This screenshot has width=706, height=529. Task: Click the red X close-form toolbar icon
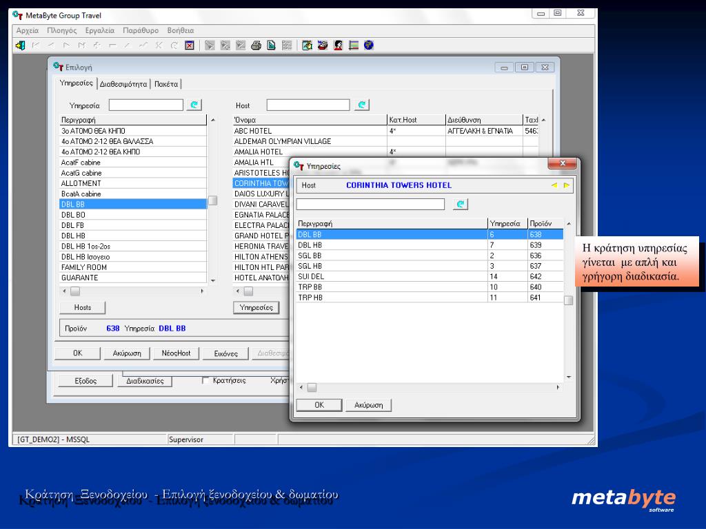click(190, 45)
